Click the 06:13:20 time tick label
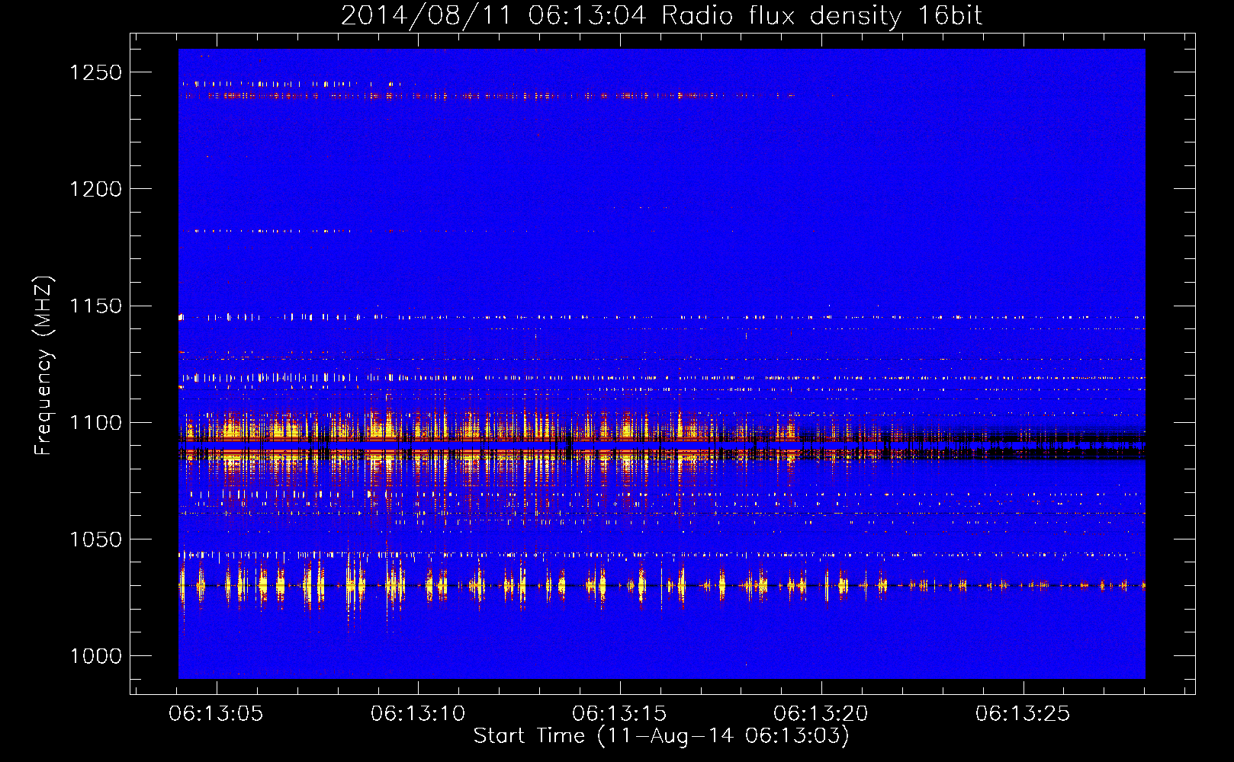The width and height of the screenshot is (1234, 762). [x=821, y=713]
